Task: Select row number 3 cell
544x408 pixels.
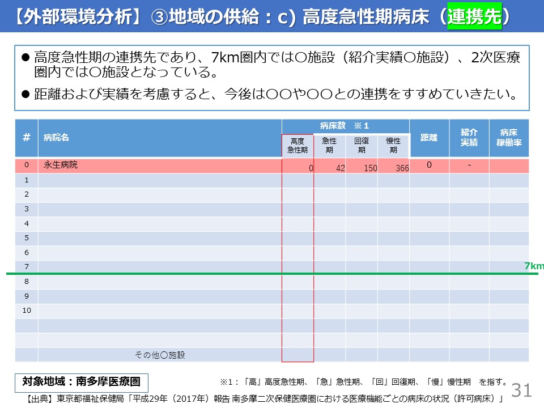Action: click(27, 209)
